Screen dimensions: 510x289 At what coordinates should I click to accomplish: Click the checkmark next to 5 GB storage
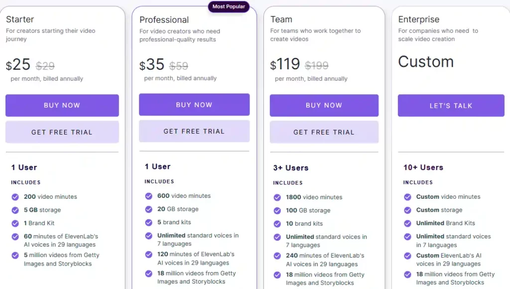(15, 210)
